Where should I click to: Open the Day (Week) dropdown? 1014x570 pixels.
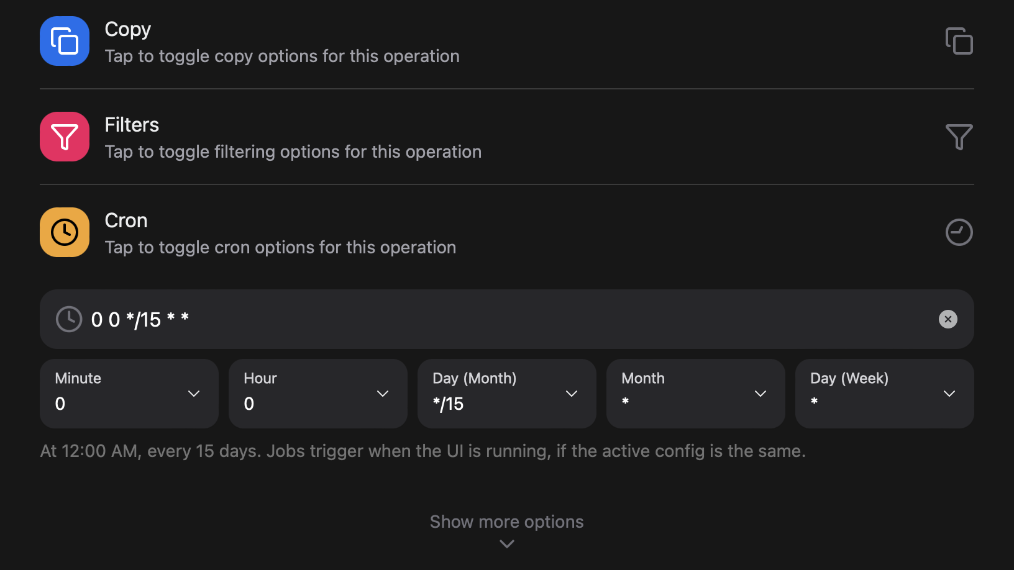[885, 394]
